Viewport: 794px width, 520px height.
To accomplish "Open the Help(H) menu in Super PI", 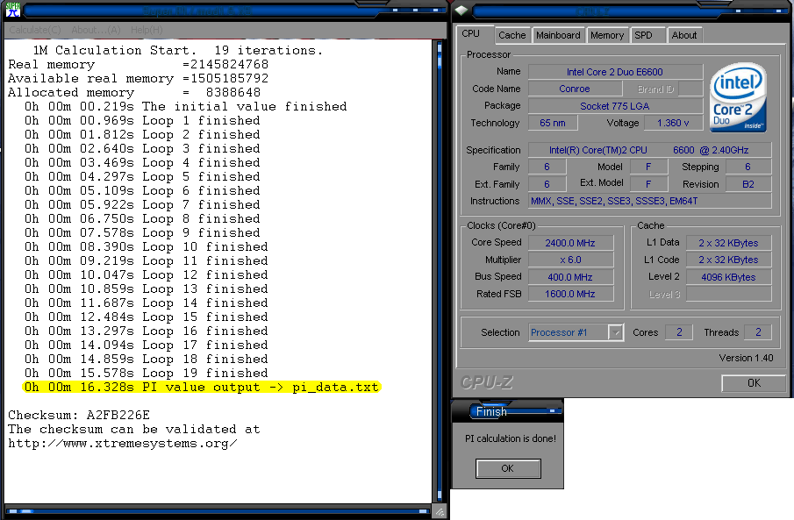I will coord(147,30).
